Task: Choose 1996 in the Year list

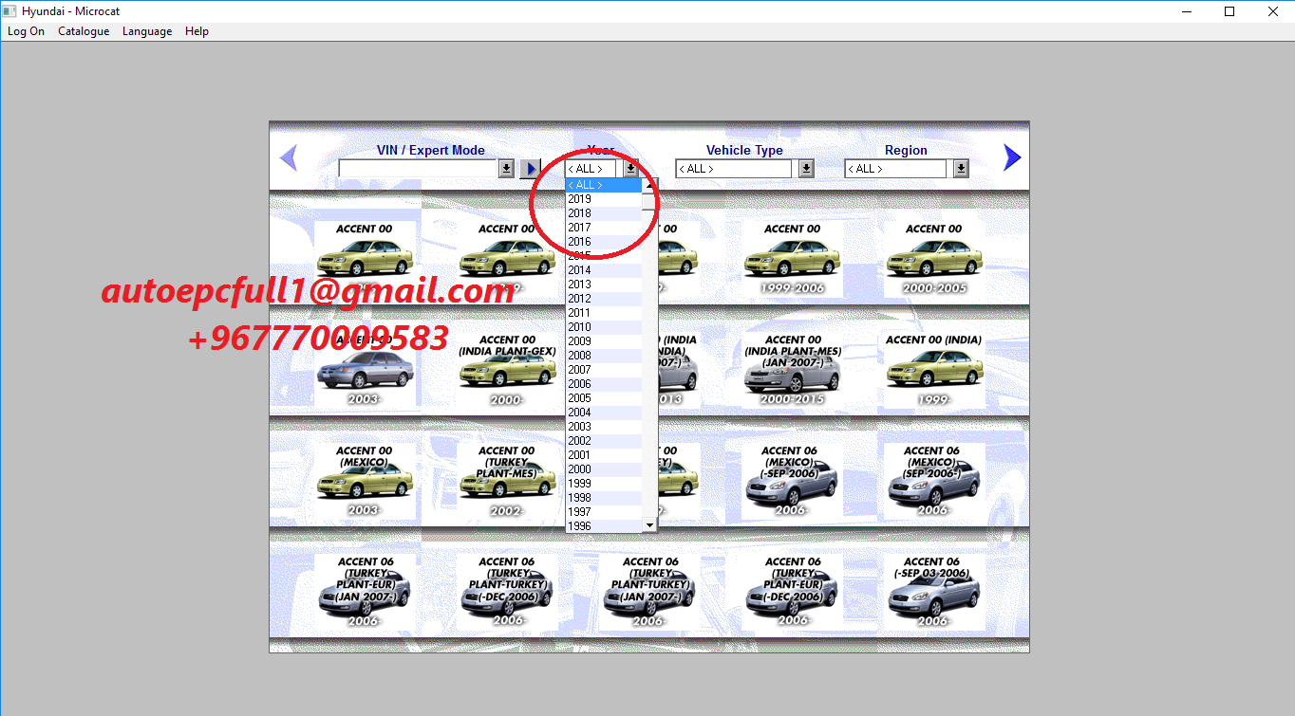Action: pos(604,526)
